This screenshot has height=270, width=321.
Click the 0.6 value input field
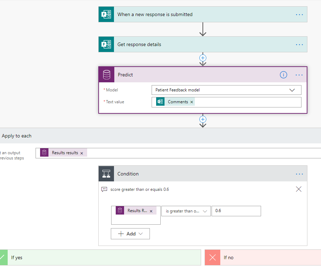point(236,211)
